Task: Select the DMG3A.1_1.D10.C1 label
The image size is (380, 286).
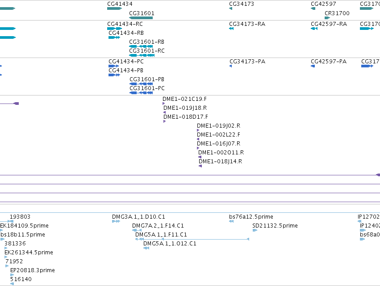Action: [138, 217]
